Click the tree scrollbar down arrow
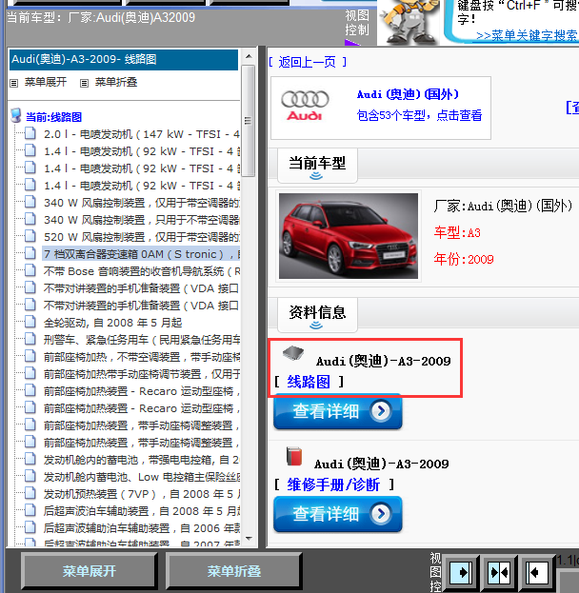Screen dimensions: 579x593 coord(249,538)
